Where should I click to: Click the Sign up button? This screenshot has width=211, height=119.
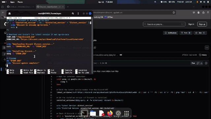(202, 24)
